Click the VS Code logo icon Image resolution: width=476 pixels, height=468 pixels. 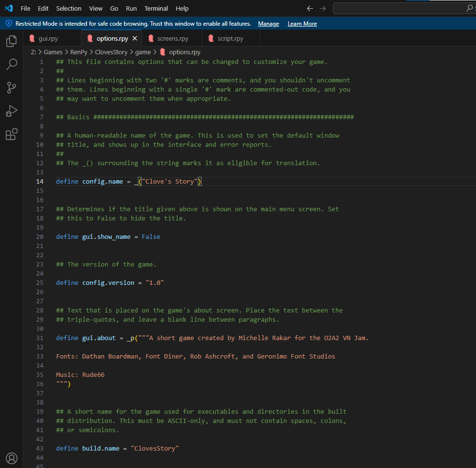(9, 8)
